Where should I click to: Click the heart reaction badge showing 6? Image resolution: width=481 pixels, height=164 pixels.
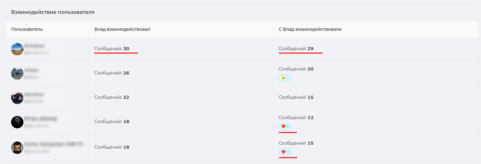tap(285, 126)
